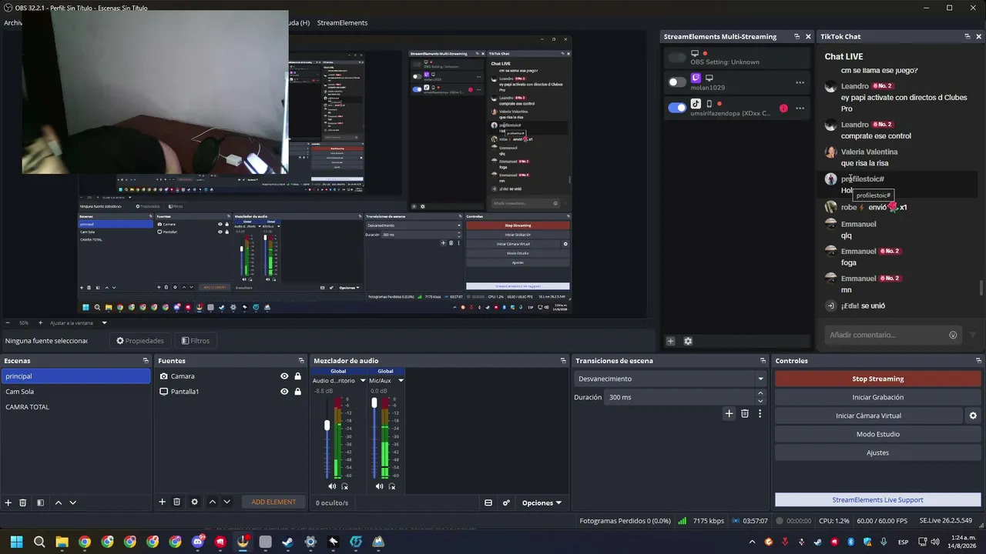Expand the Mic/Aux mixer dropdown arrow
The image size is (986, 554).
pyautogui.click(x=401, y=380)
